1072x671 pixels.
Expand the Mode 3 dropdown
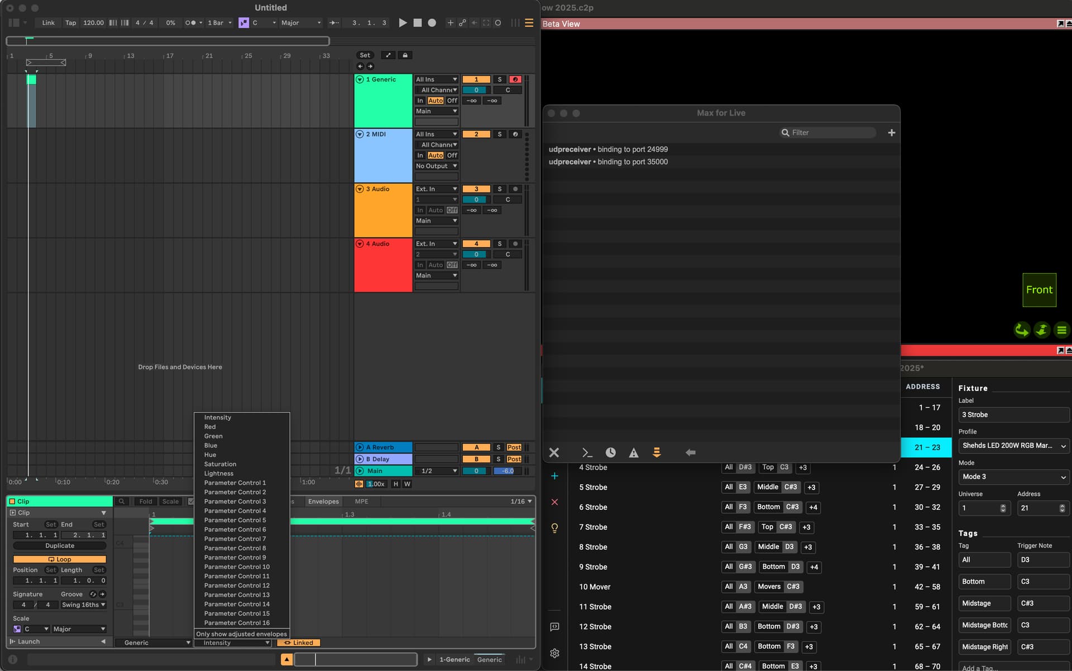(x=1014, y=477)
